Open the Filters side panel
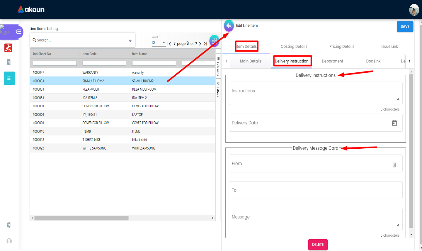Viewport: 422px width, 251px height. pos(218,90)
